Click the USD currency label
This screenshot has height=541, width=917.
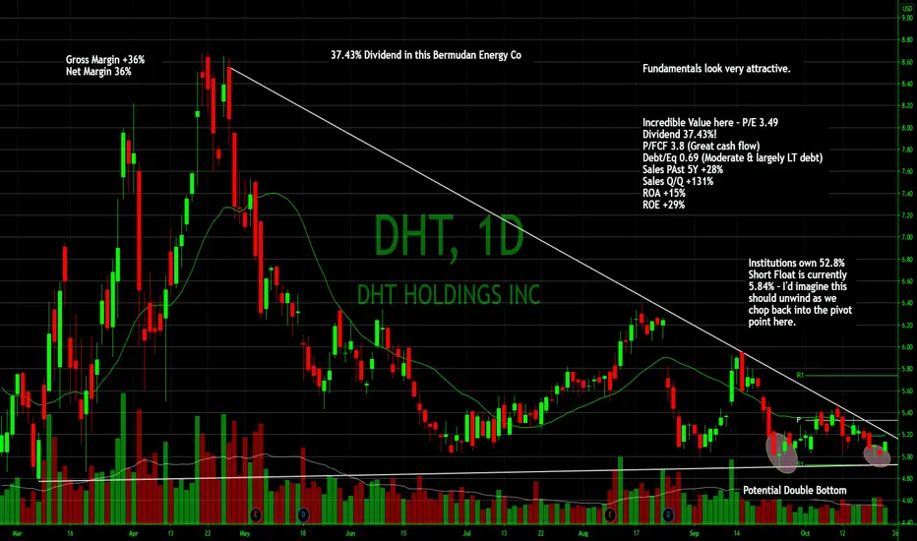(907, 9)
